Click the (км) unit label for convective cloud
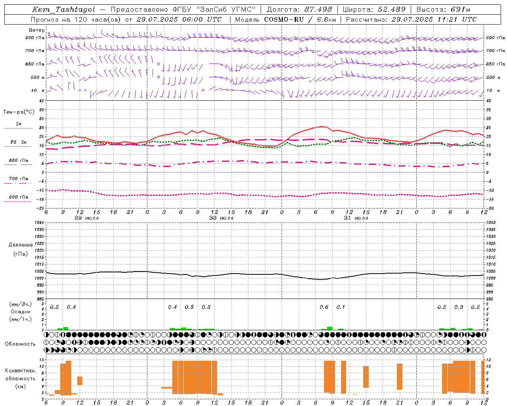 point(20,387)
